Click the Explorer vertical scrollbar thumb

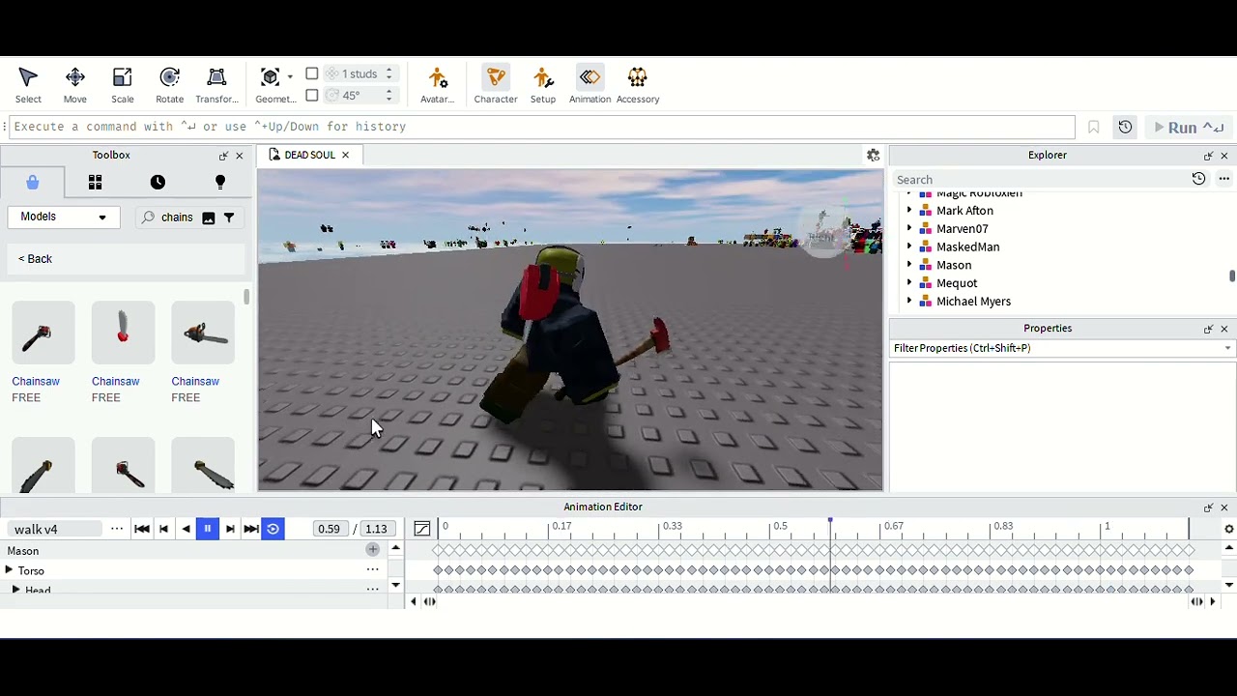tap(1232, 276)
